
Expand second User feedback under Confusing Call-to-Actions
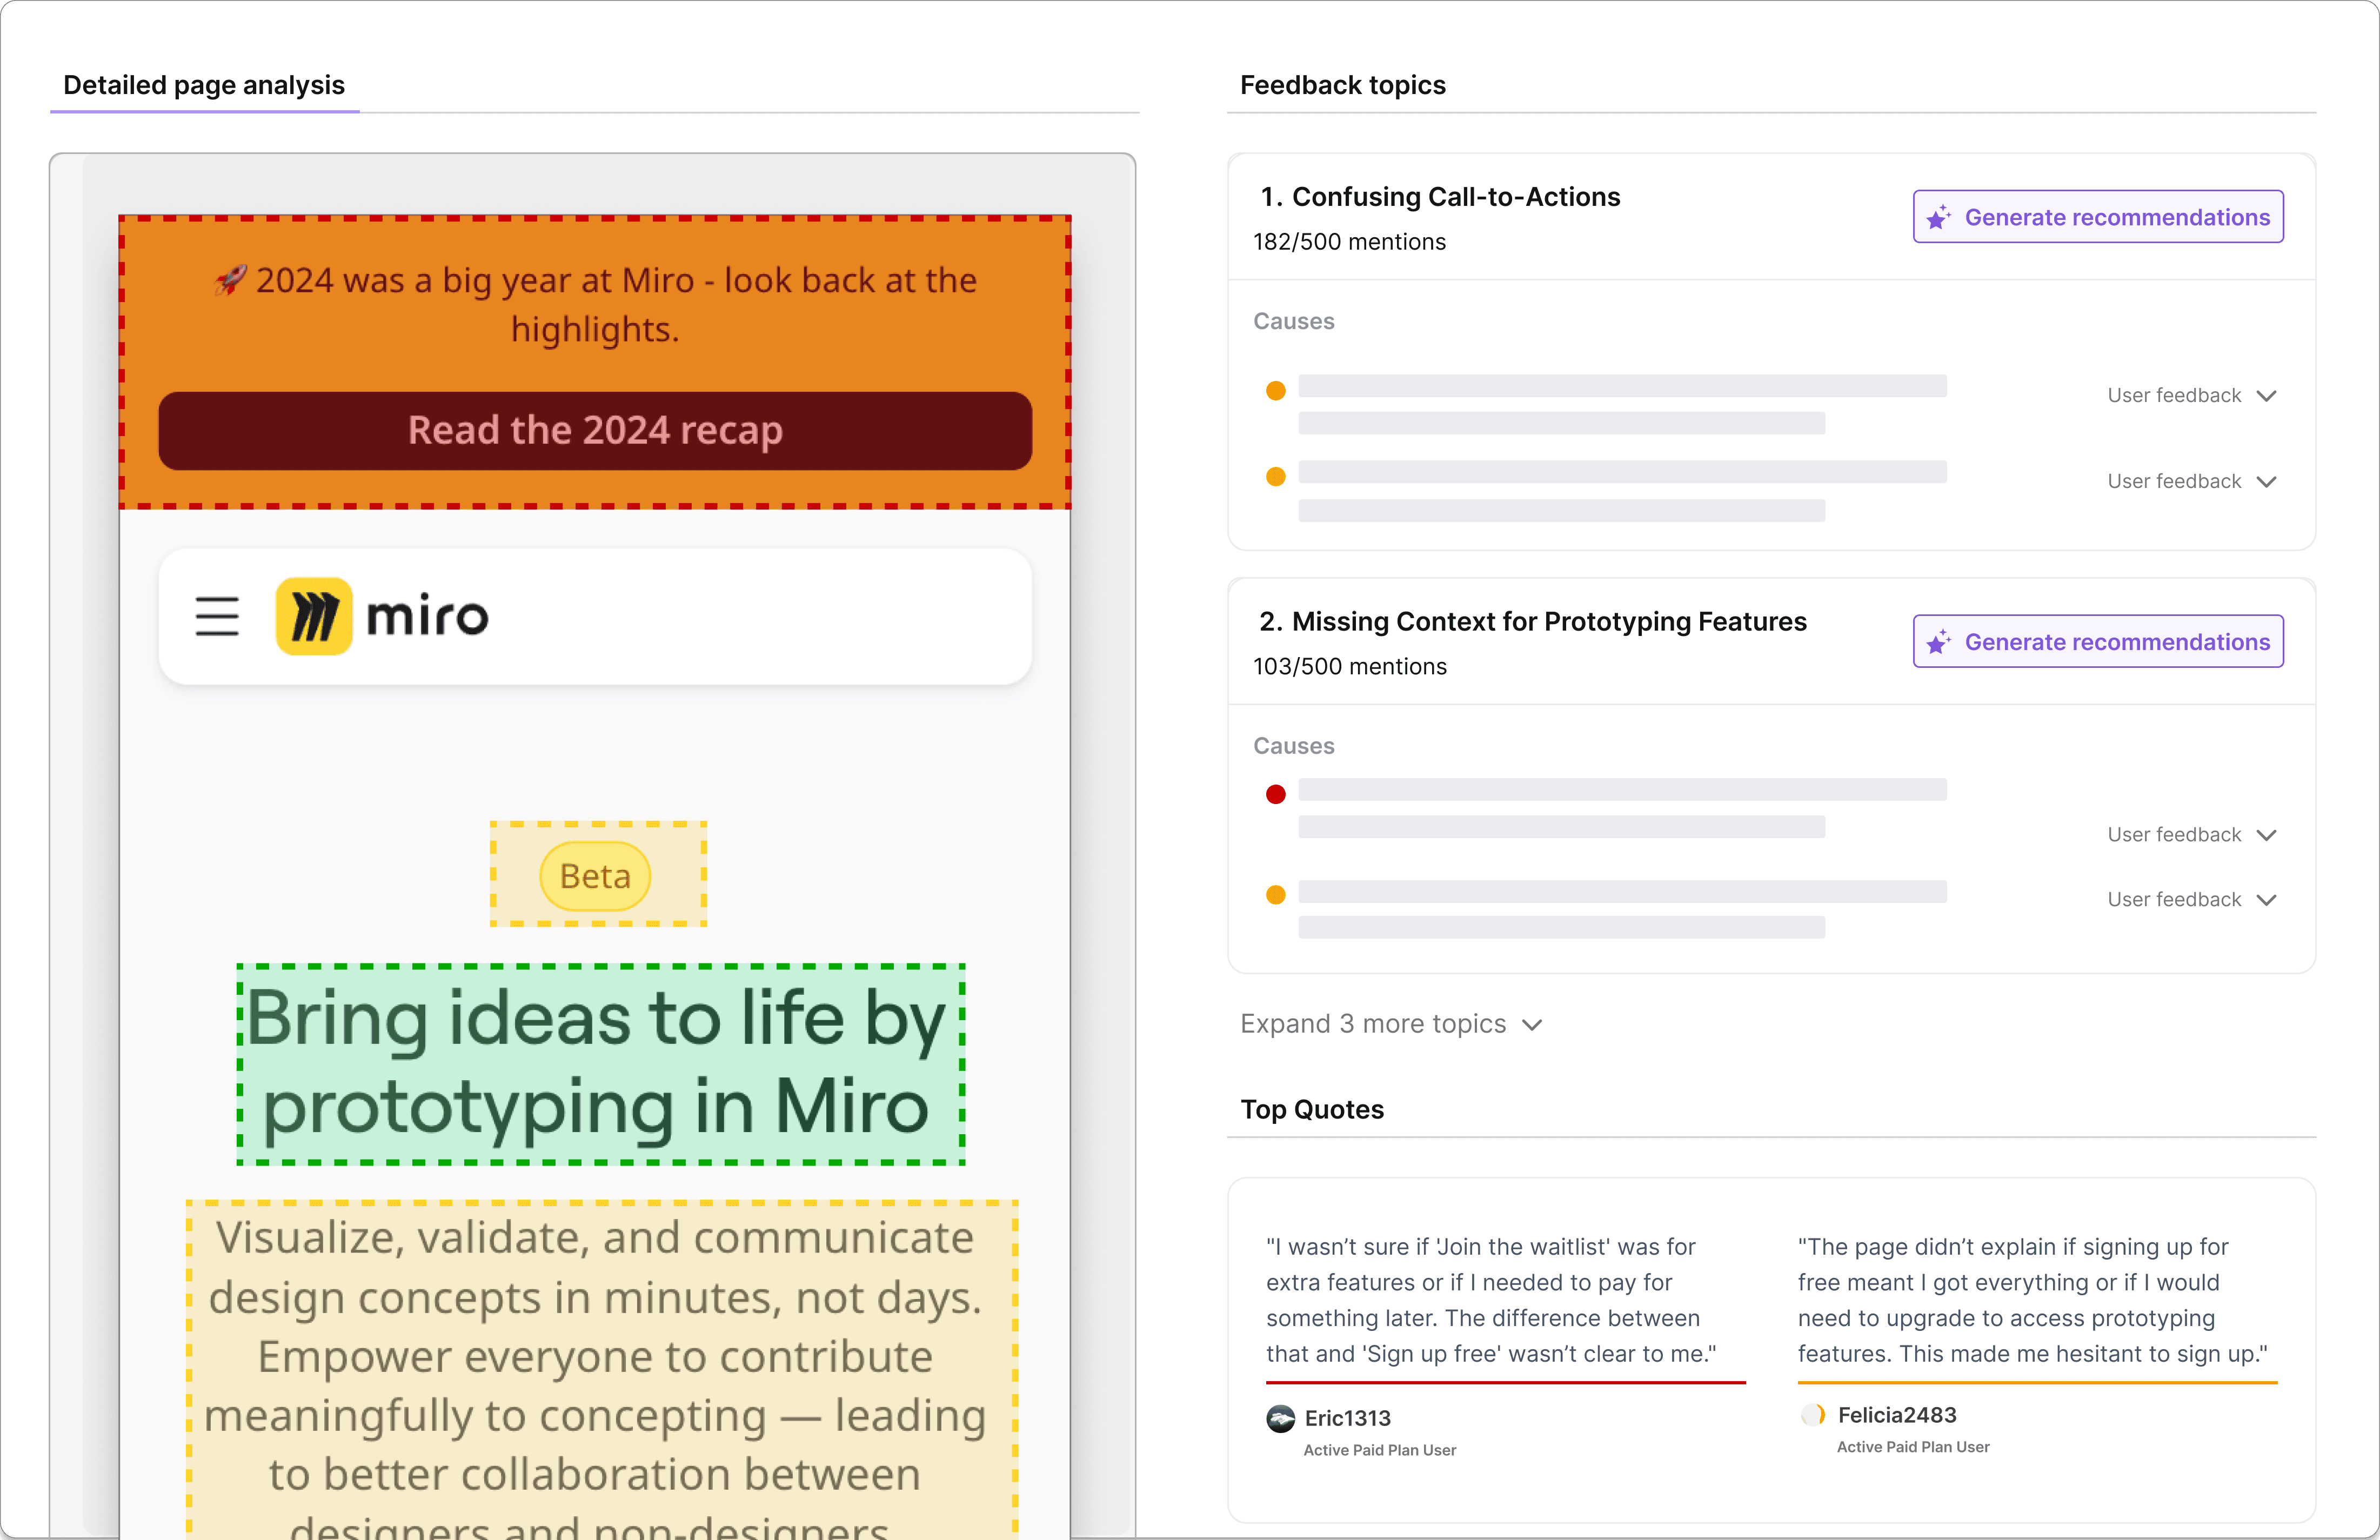tap(2191, 481)
